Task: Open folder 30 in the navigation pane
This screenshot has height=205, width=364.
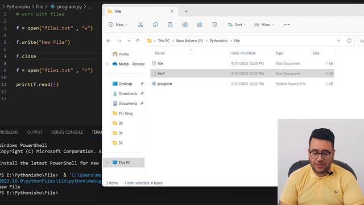Action: (118, 123)
